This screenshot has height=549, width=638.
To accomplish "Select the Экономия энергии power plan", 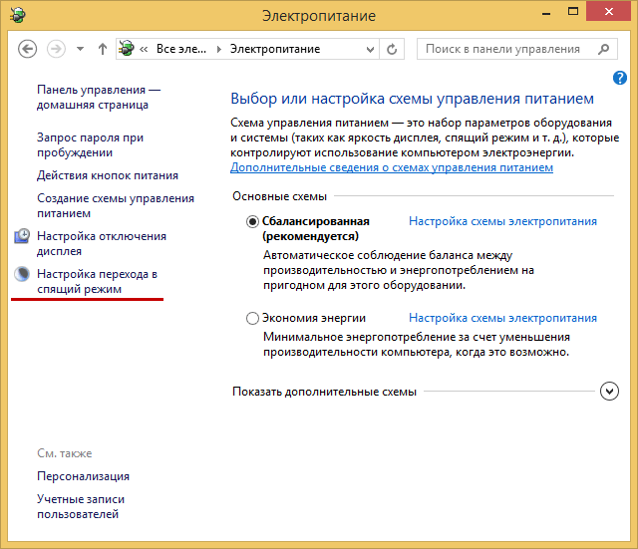I will pos(252,319).
